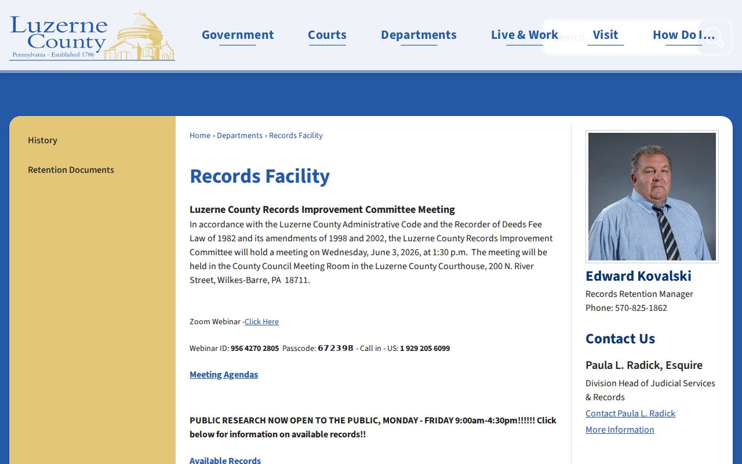Open the How Do I... menu
Image resolution: width=742 pixels, height=464 pixels.
coord(684,35)
